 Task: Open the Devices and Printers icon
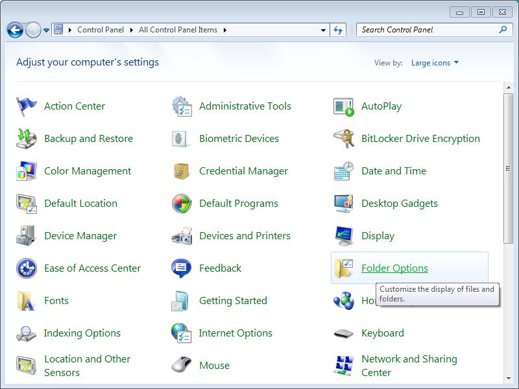pyautogui.click(x=182, y=236)
